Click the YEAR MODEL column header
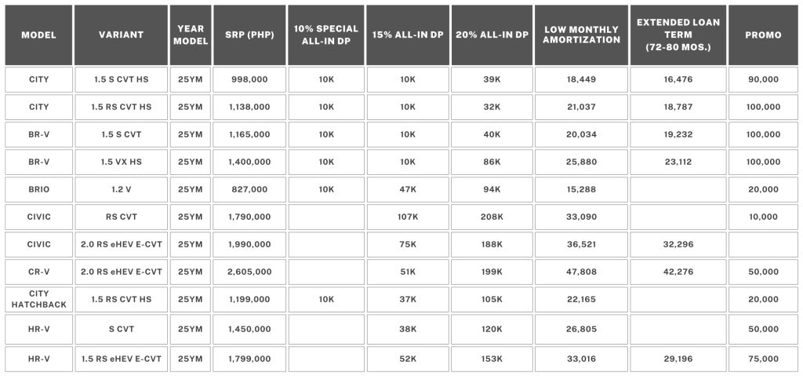Viewport: 803px width, 376px height. (x=190, y=35)
